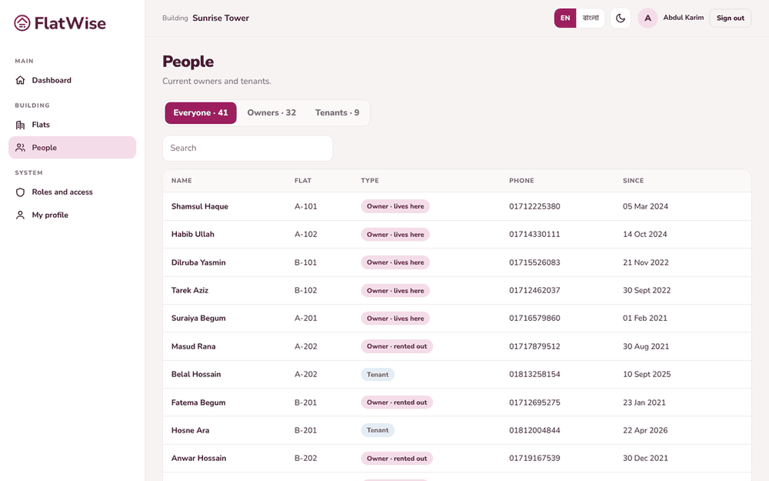The width and height of the screenshot is (769, 481).
Task: Sign out of the account
Action: pyautogui.click(x=731, y=18)
